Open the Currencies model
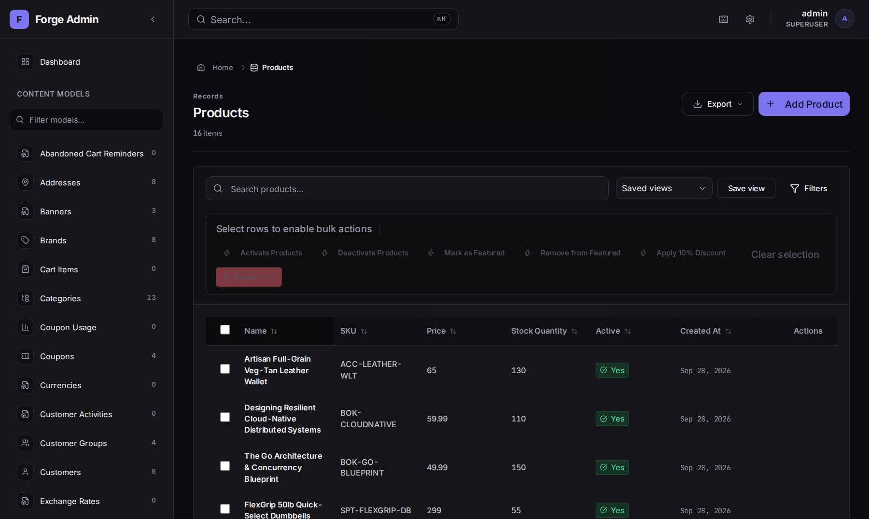Image resolution: width=869 pixels, height=519 pixels. tap(86, 385)
